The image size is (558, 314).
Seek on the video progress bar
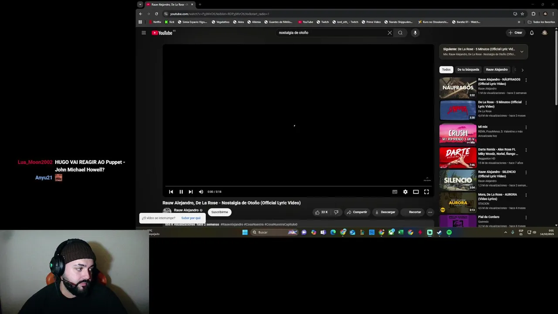[x=298, y=186]
